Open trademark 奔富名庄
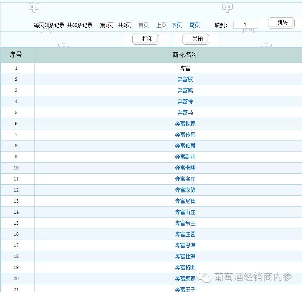This screenshot has width=302, height=292. [185, 179]
